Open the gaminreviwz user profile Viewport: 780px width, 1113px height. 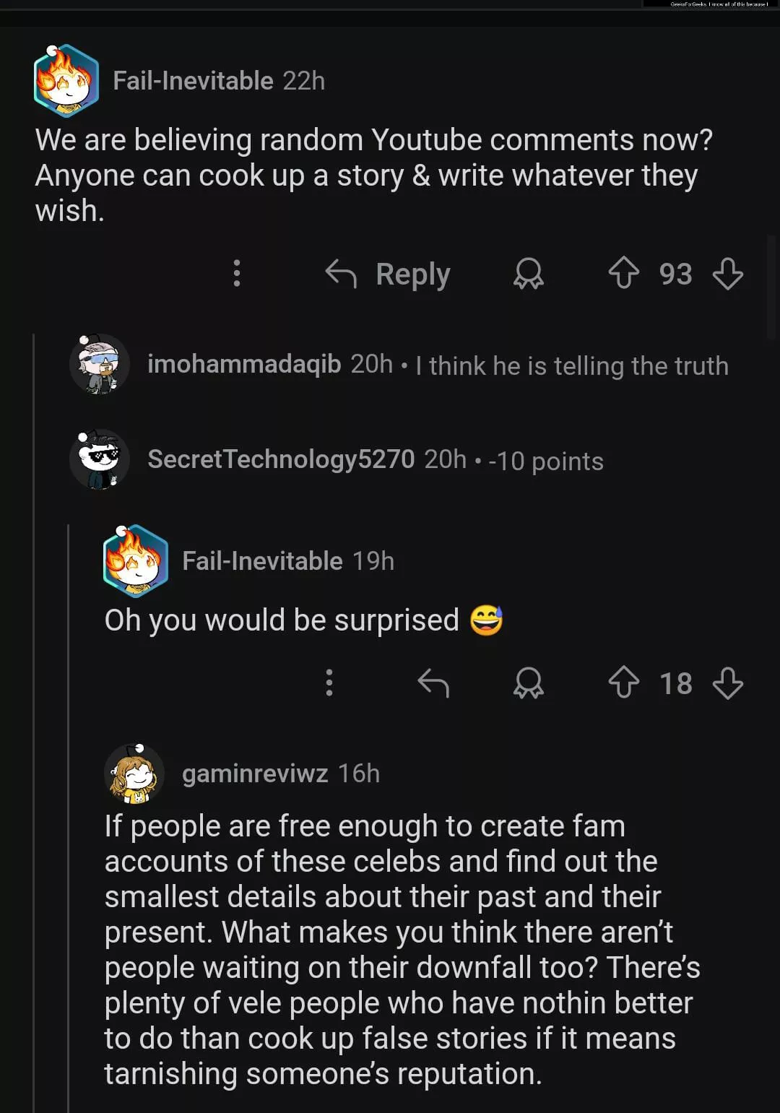pyautogui.click(x=255, y=774)
